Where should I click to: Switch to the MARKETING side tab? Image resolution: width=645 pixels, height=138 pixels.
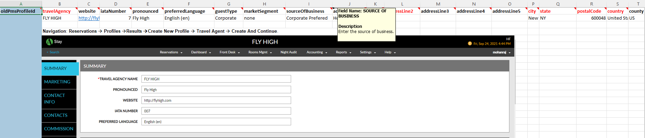(59, 82)
